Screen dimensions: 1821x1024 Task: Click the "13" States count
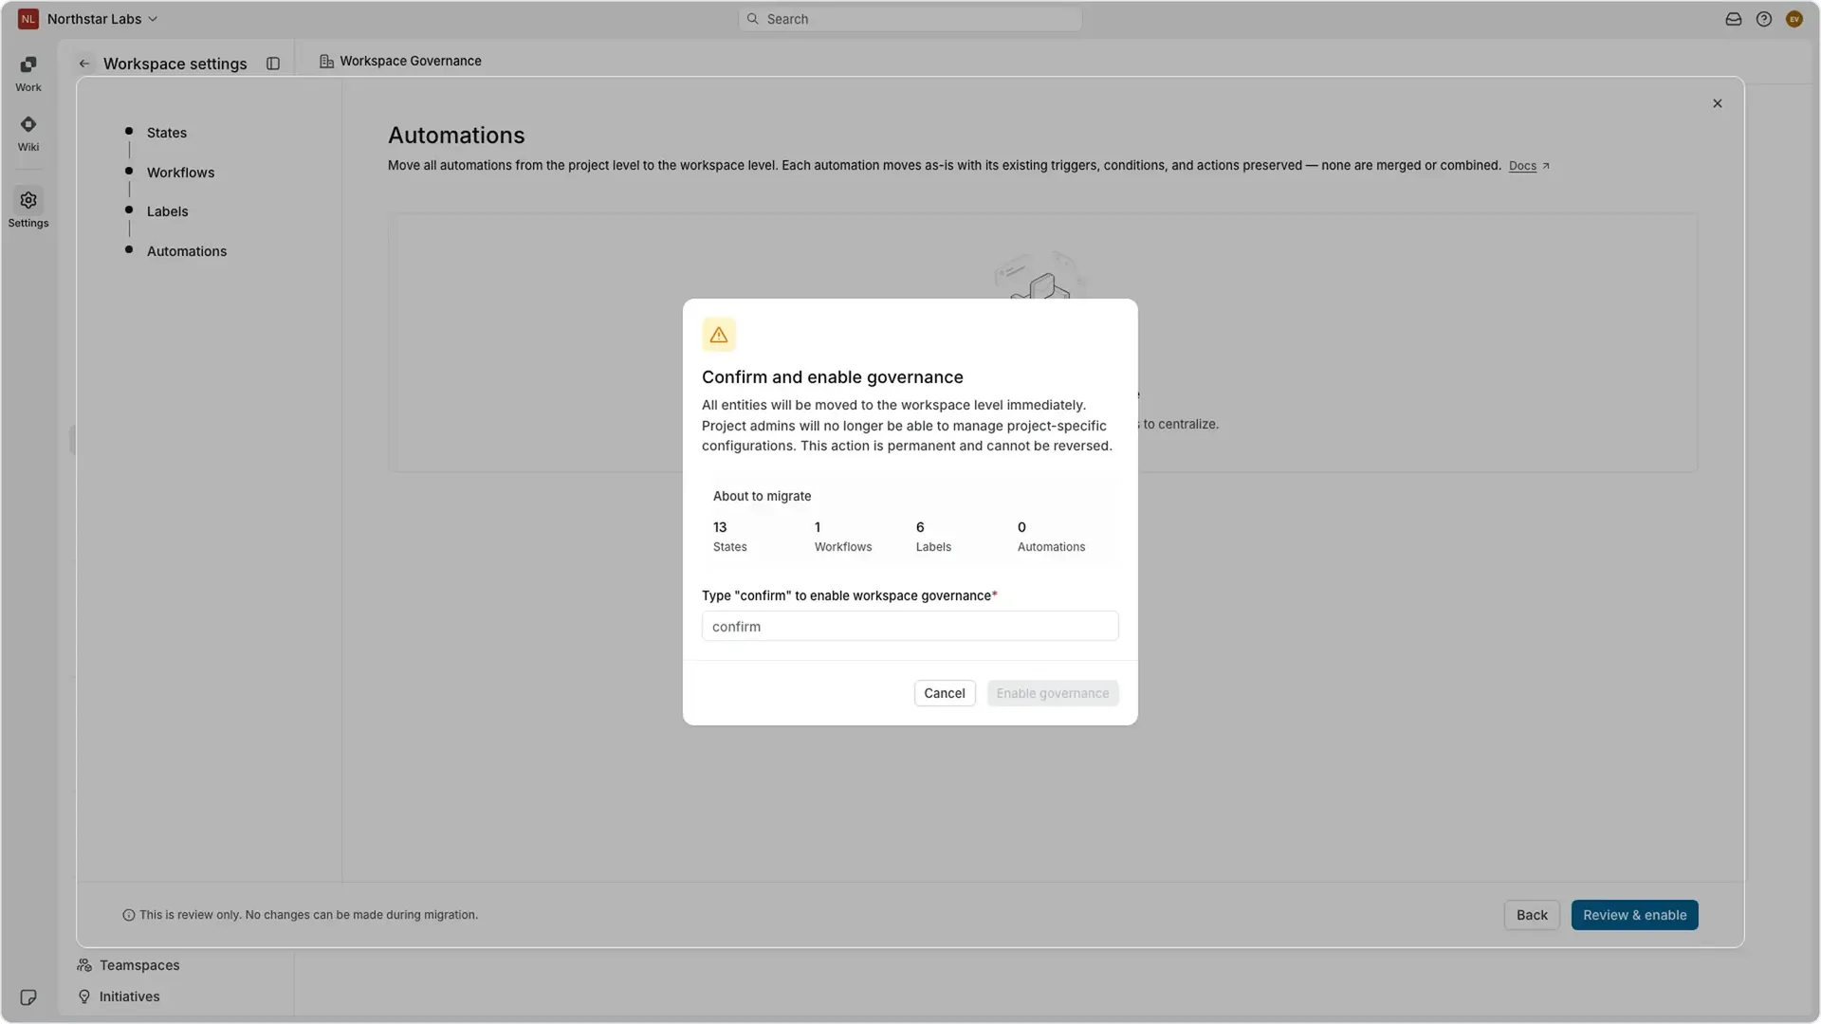[720, 527]
